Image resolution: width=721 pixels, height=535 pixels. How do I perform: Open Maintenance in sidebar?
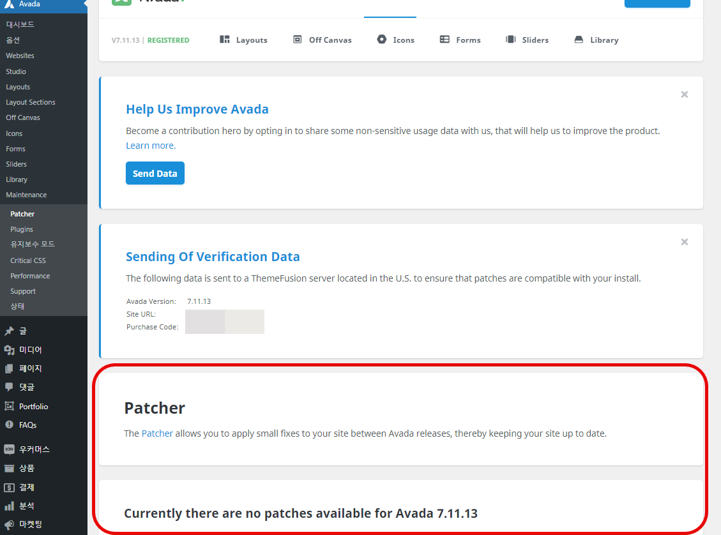pos(26,195)
